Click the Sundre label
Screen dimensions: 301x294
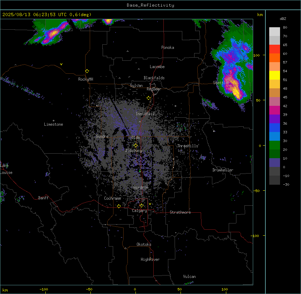(102, 137)
